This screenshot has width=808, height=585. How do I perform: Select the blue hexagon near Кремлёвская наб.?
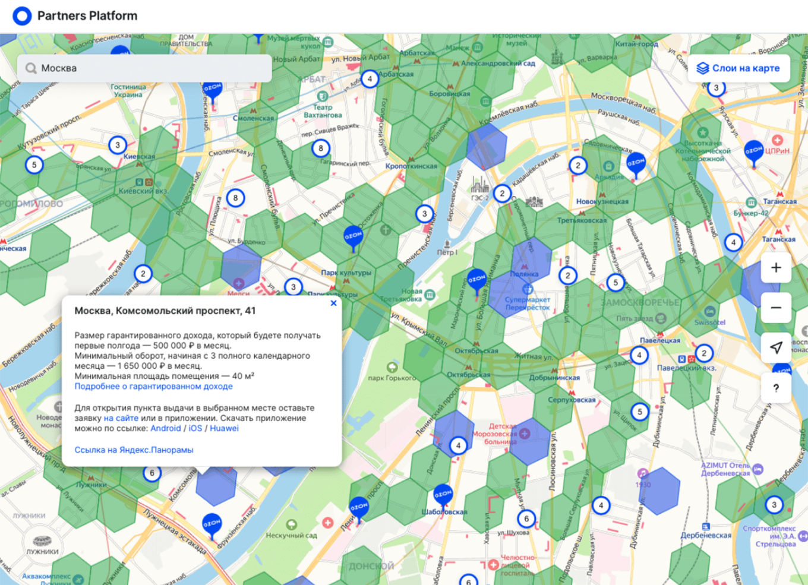pos(487,146)
